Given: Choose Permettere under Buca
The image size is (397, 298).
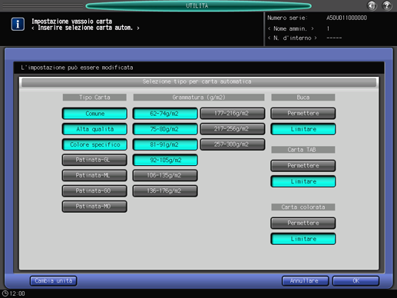Looking at the screenshot, I should point(303,114).
